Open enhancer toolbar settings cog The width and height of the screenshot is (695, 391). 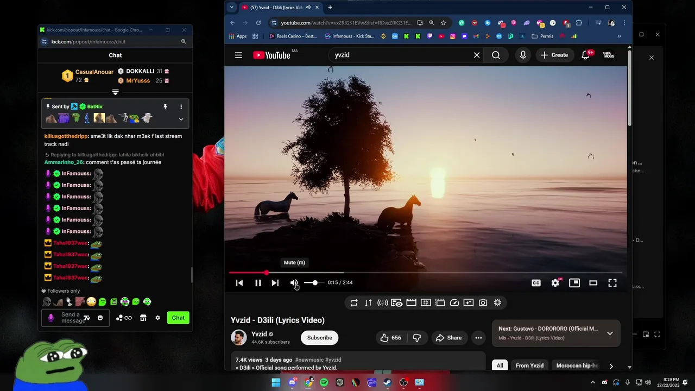pyautogui.click(x=497, y=303)
